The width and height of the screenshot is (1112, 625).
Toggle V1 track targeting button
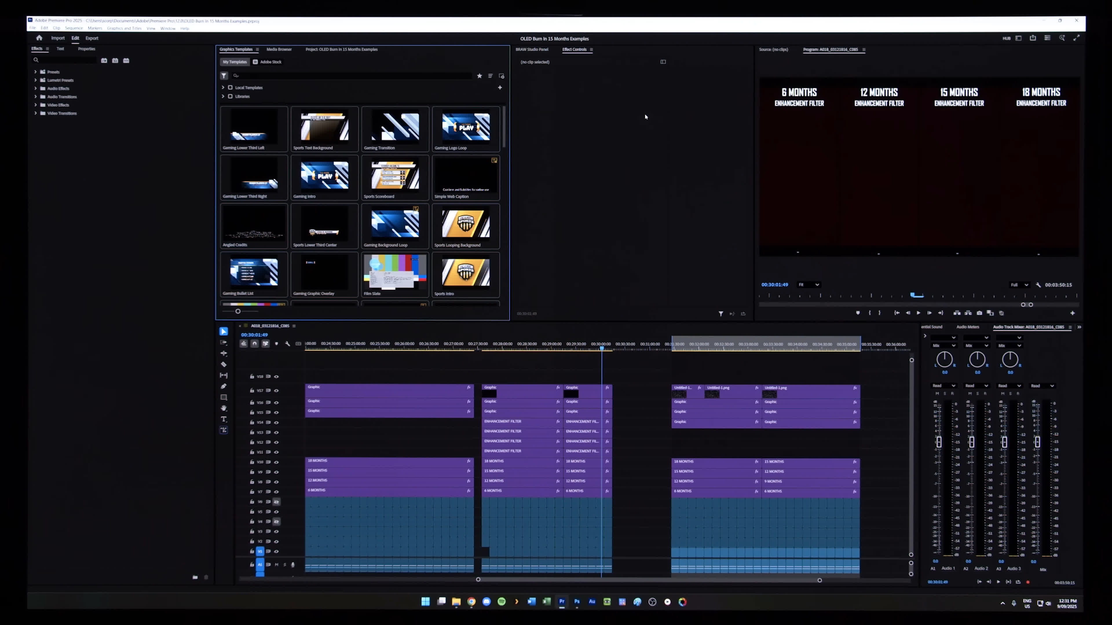[260, 551]
